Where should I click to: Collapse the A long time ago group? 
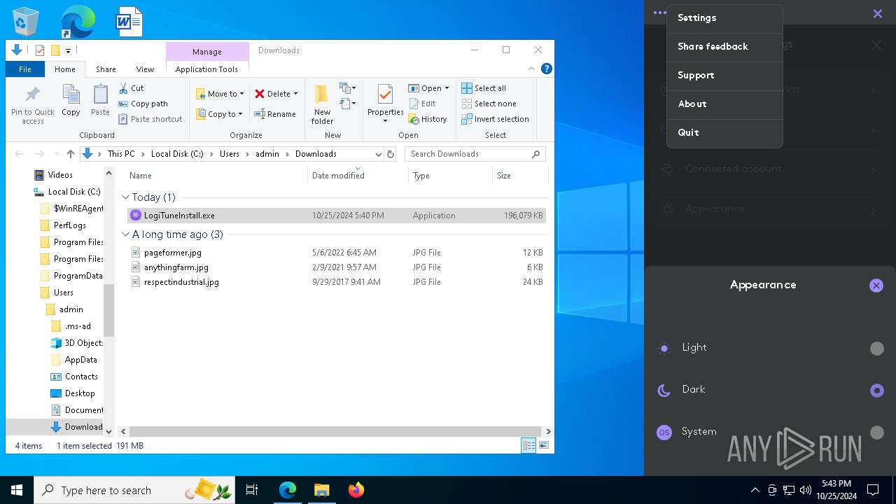(x=125, y=234)
